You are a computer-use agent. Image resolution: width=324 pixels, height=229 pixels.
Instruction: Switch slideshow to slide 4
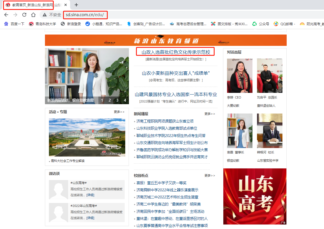point(125,100)
